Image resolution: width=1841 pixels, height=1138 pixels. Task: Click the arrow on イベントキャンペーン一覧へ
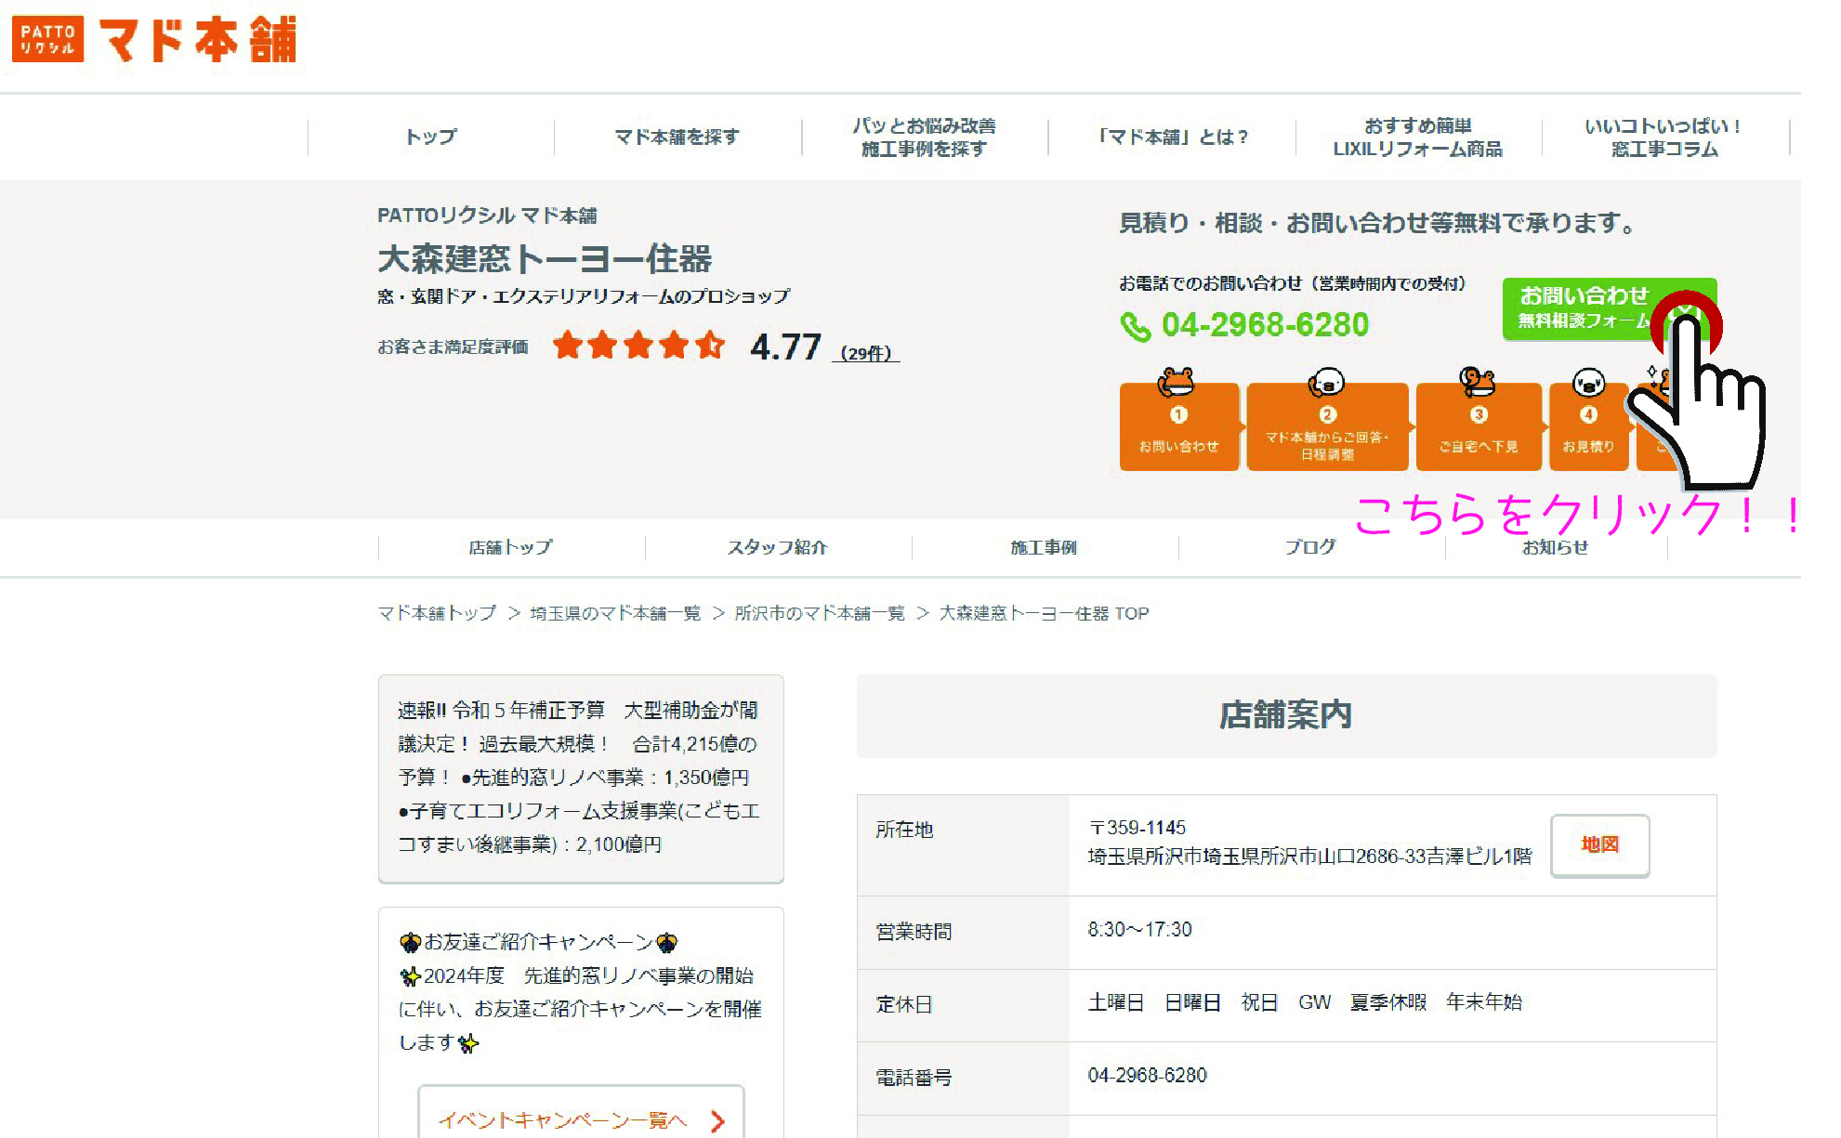click(717, 1120)
